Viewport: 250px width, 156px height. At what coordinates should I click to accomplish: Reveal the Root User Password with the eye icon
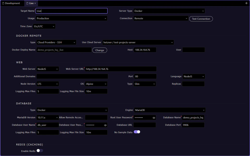click(153, 117)
